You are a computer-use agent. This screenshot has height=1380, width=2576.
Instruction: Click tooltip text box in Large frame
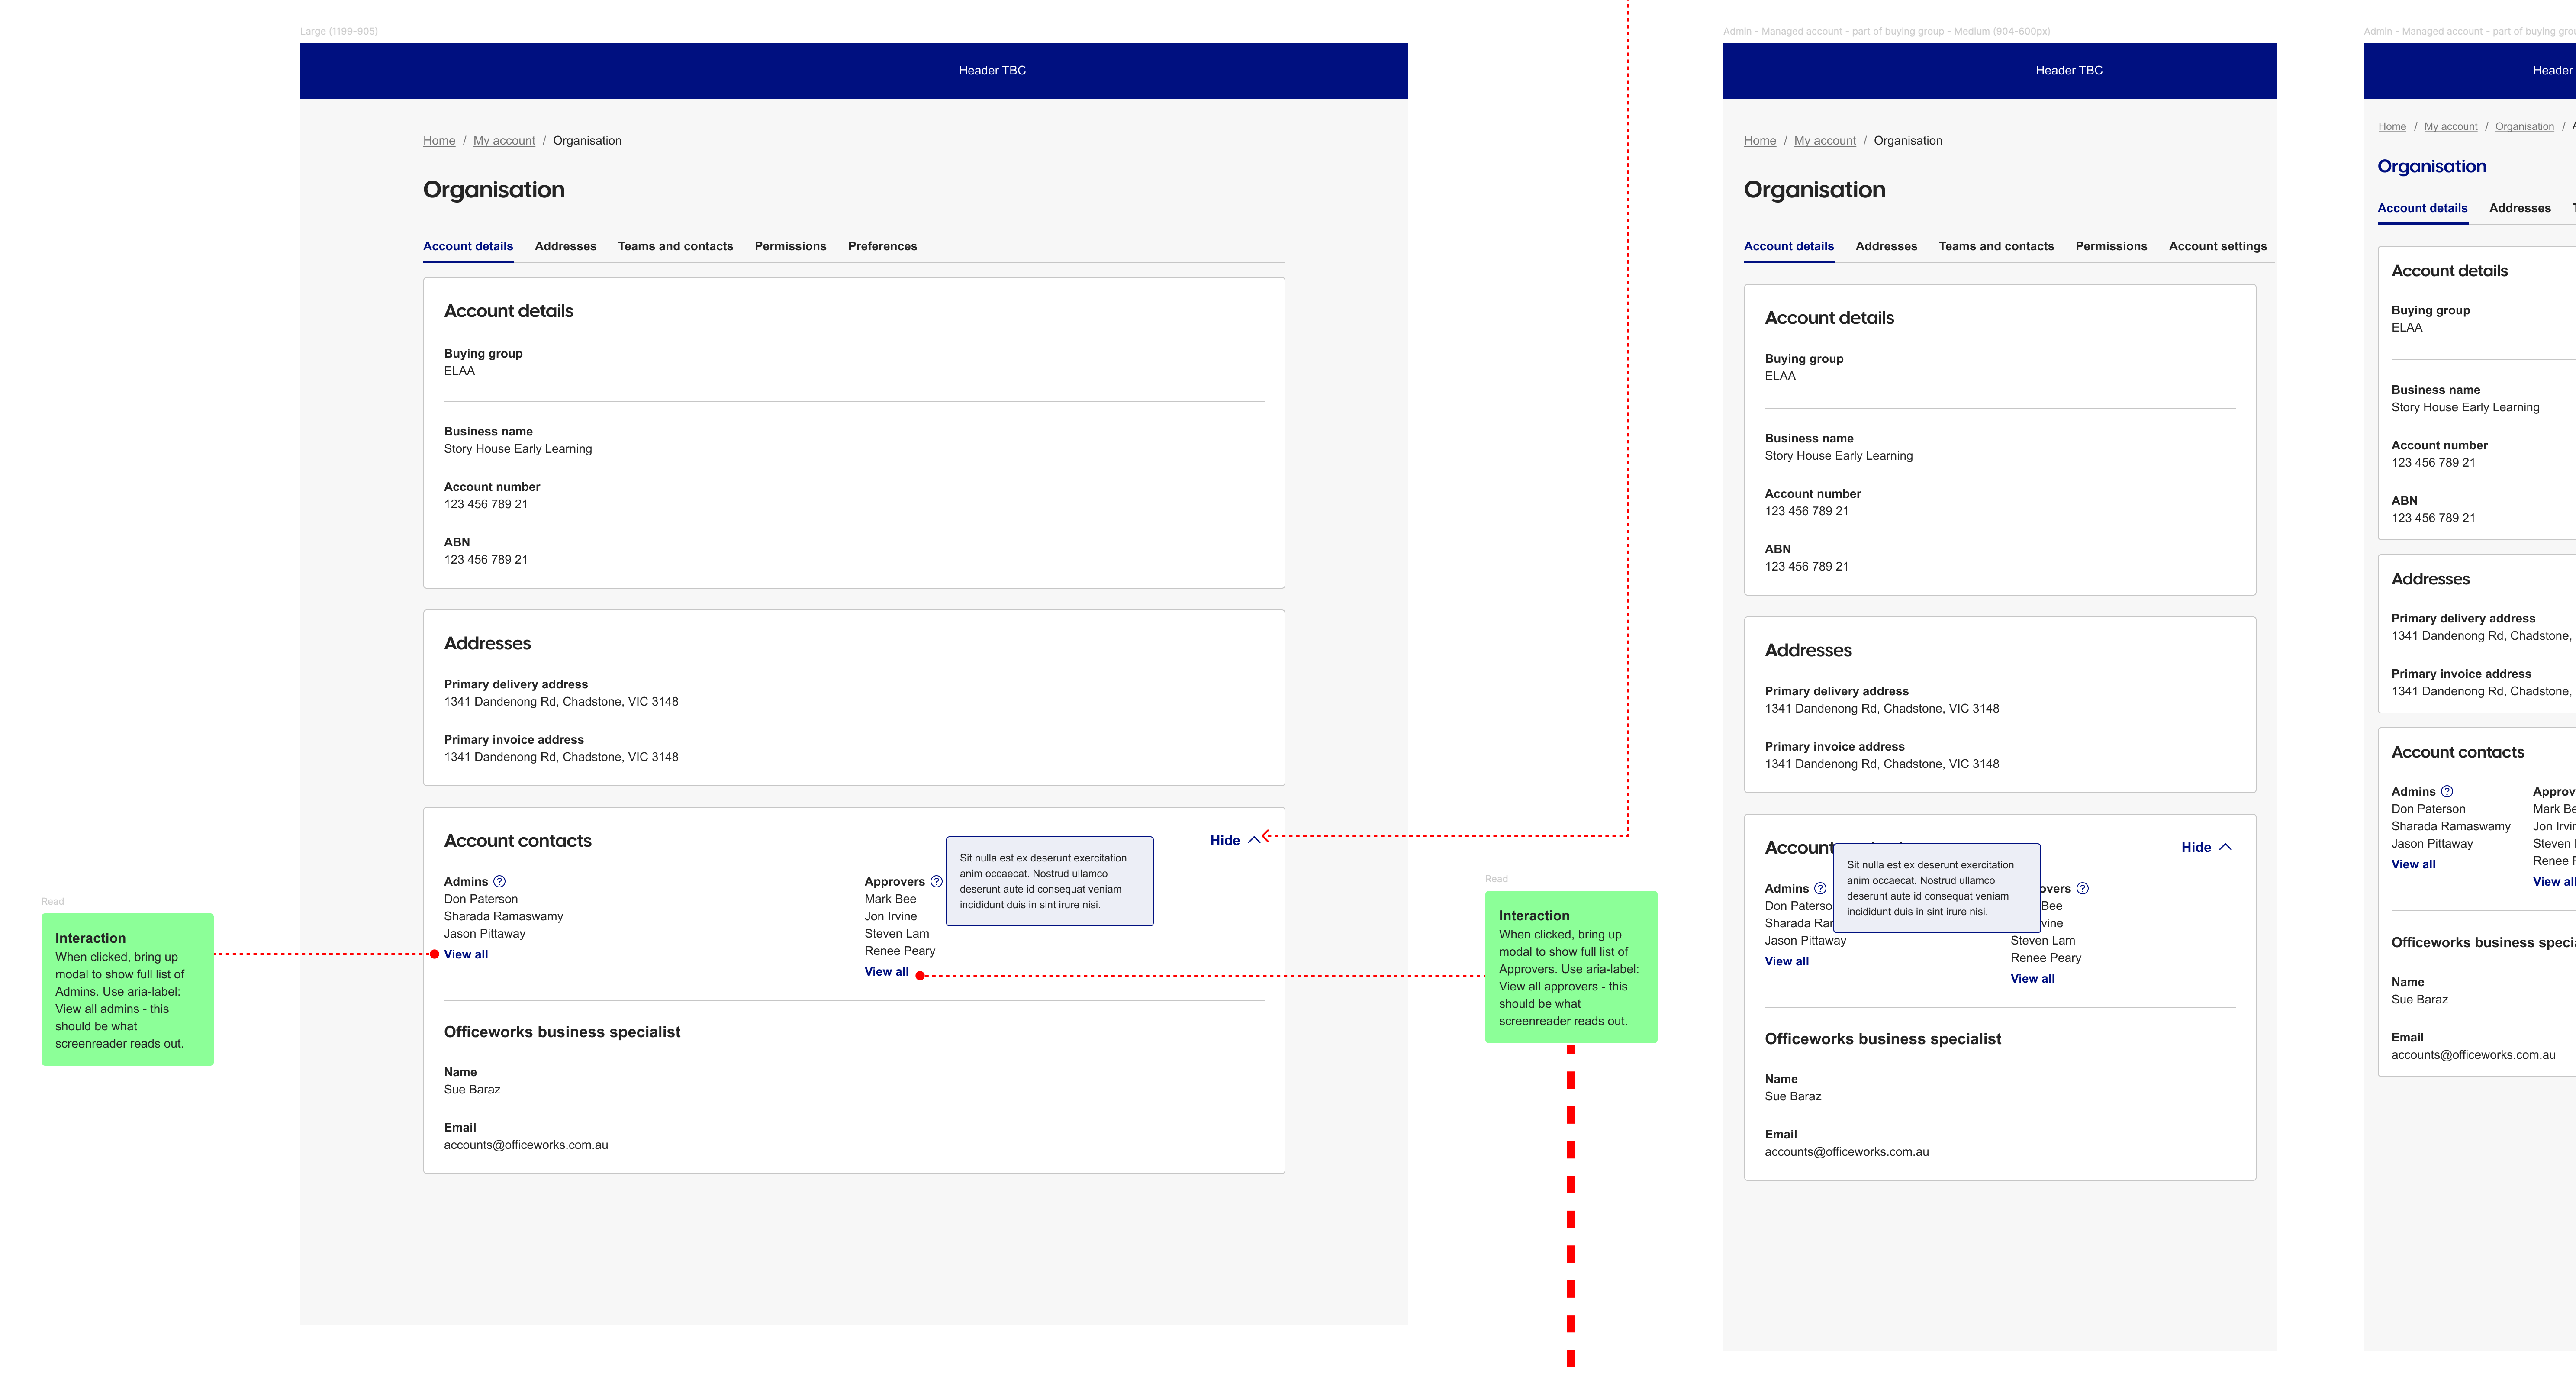pos(1049,881)
